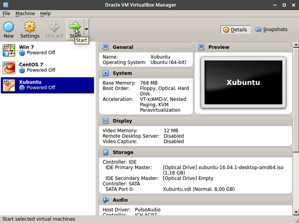Click the scrollbar down arrow in details pane
Image resolution: width=299 pixels, height=223 pixels.
pos(296,211)
